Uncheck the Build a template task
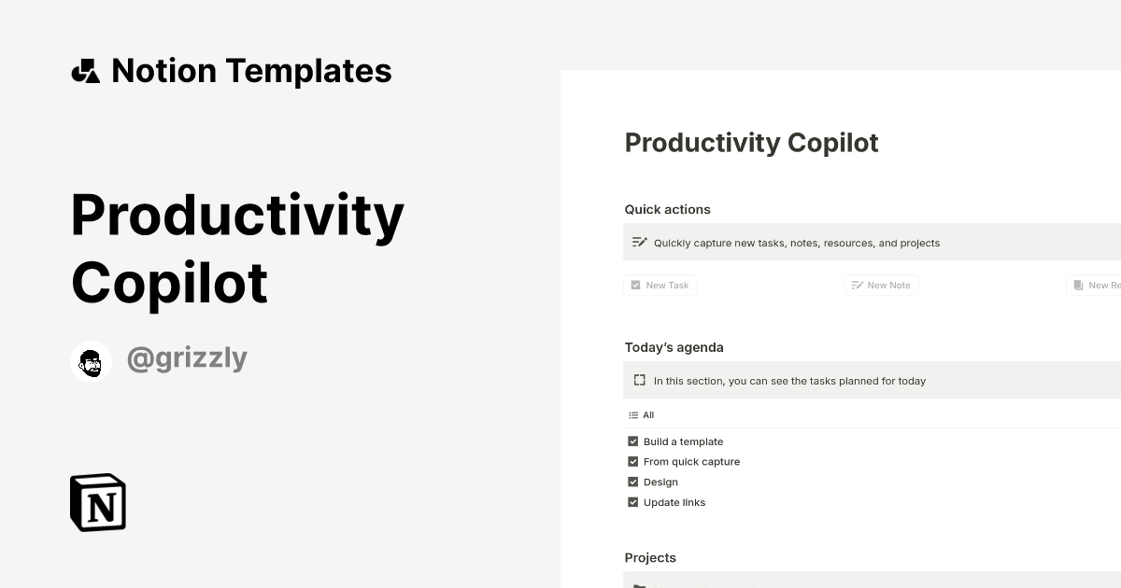This screenshot has height=588, width=1121. 632,441
